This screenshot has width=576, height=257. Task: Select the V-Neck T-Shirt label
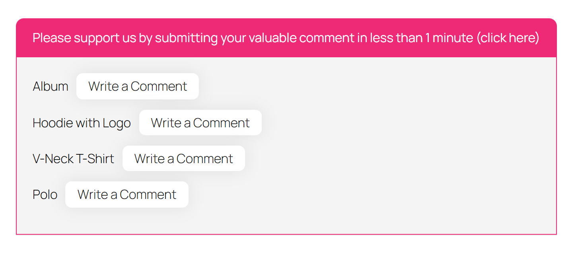coord(73,159)
